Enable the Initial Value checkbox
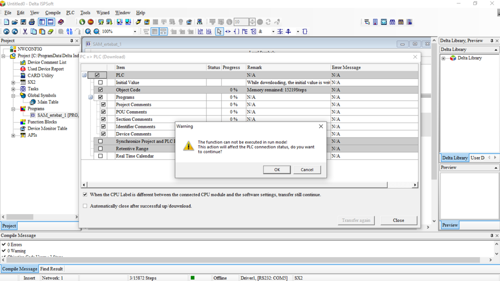This screenshot has height=281, width=500. click(101, 82)
